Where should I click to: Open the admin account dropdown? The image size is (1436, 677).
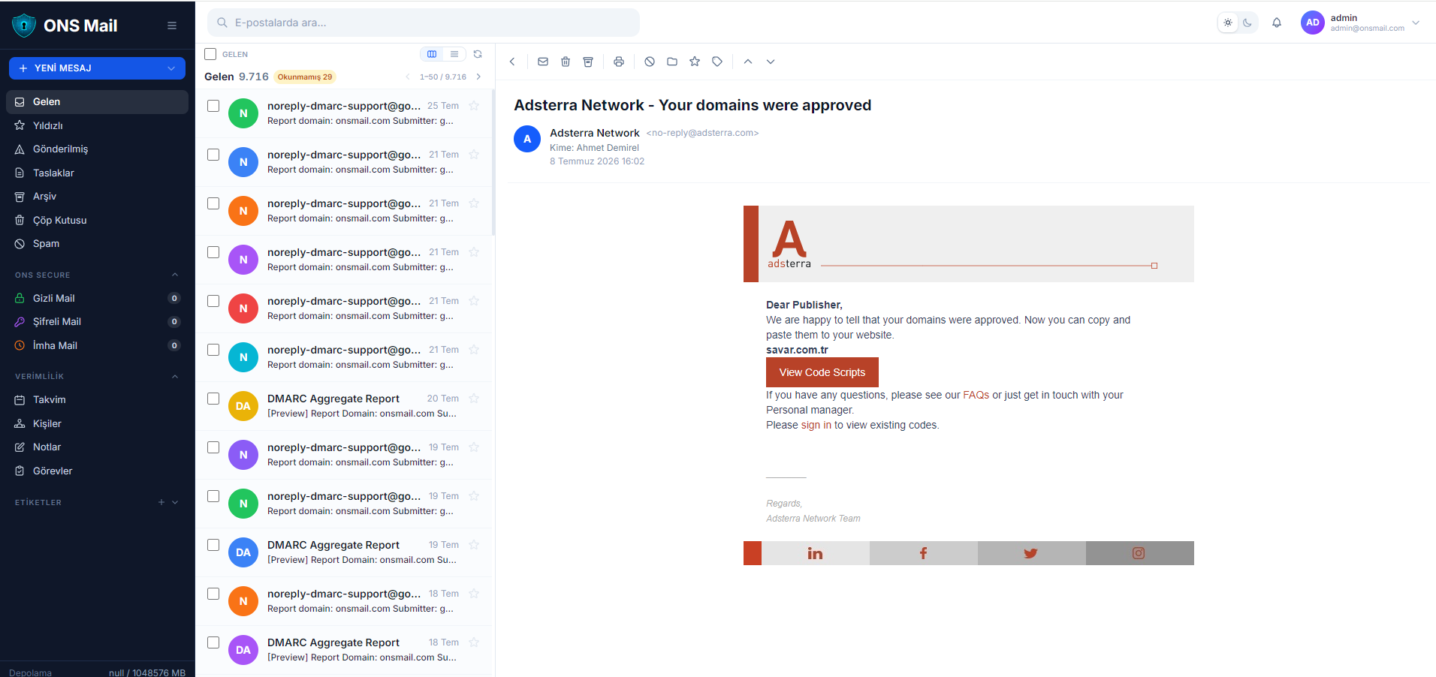[1416, 23]
